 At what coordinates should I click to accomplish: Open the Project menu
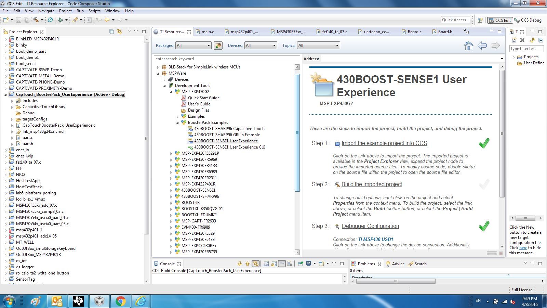pos(65,11)
